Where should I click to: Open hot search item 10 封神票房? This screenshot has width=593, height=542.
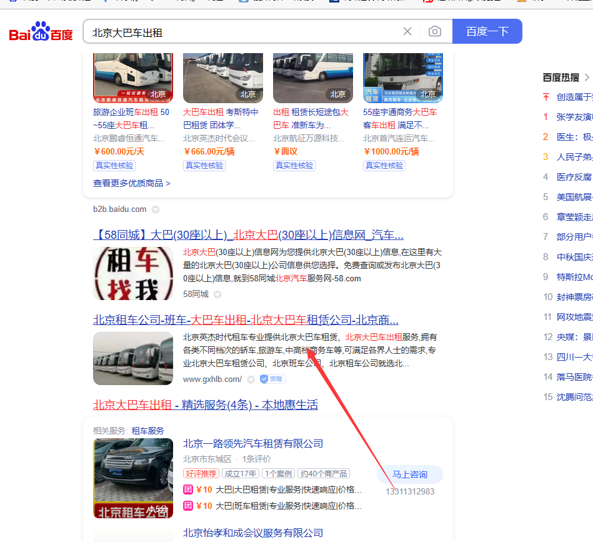[574, 298]
